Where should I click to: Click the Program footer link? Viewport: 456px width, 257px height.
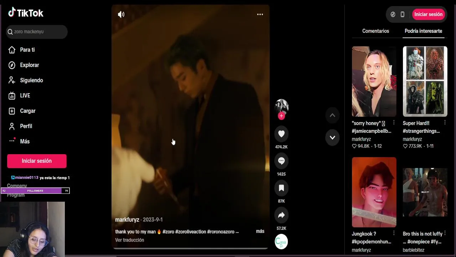coord(16,195)
